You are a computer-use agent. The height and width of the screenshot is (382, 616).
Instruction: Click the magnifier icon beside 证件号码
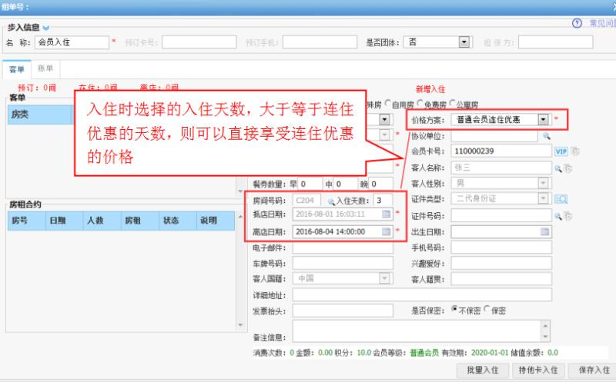(x=557, y=216)
